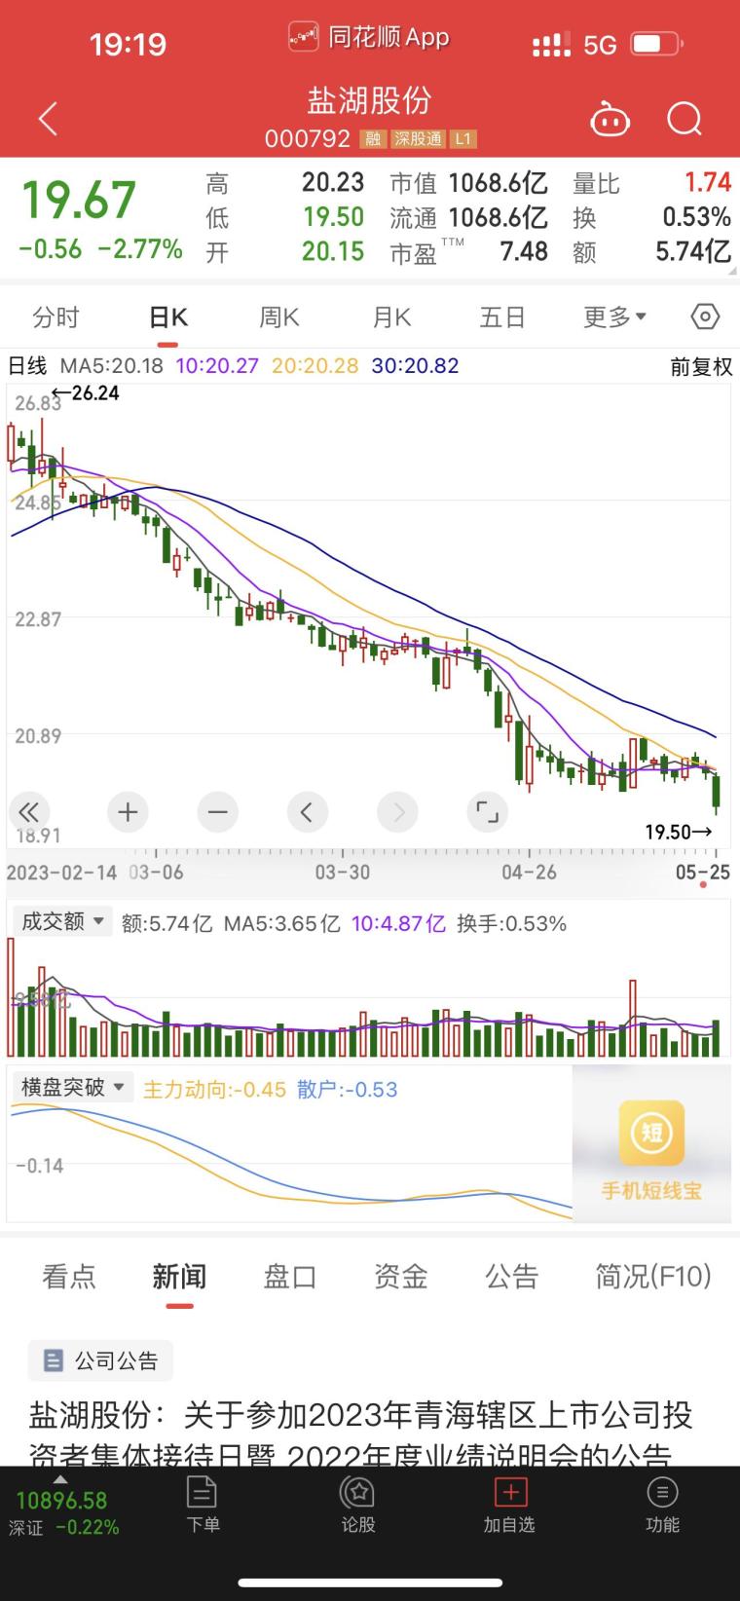740x1601 pixels.
Task: Open search with magnifier icon
Action: [684, 120]
